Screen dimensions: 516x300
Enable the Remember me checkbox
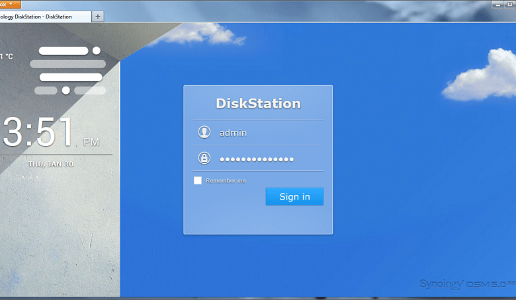click(197, 180)
